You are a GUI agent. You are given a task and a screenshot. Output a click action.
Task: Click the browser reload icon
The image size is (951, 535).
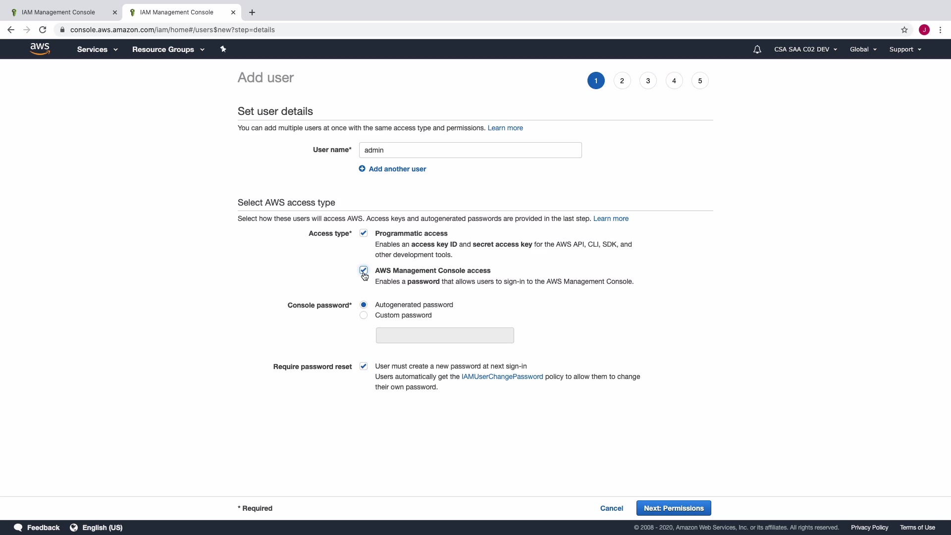[43, 30]
